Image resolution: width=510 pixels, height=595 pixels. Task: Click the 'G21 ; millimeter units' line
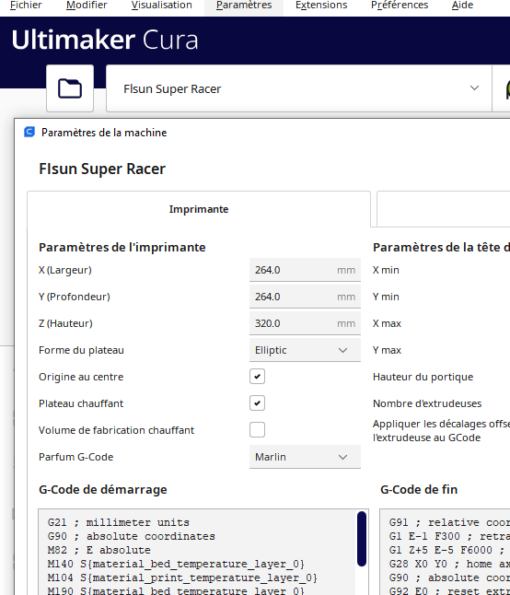point(119,522)
